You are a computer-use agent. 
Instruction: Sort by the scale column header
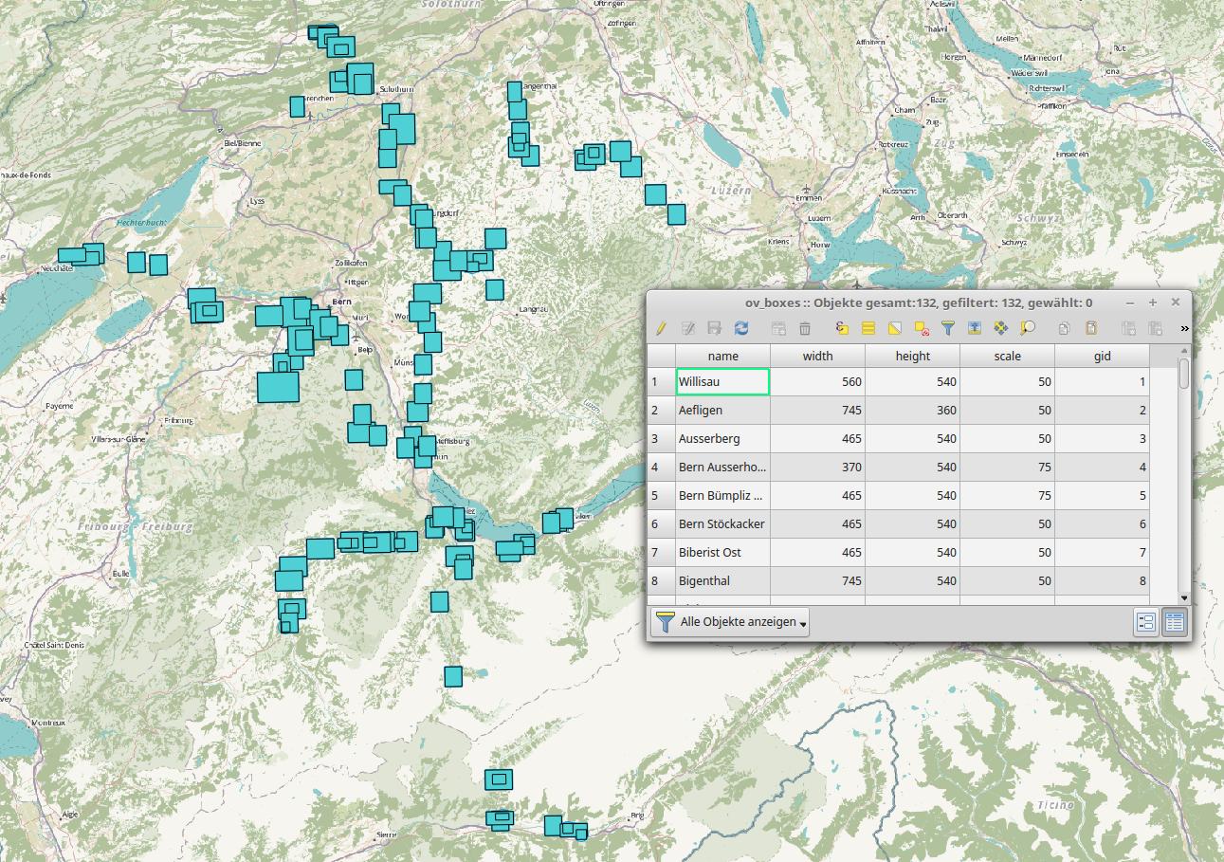pyautogui.click(x=1007, y=357)
